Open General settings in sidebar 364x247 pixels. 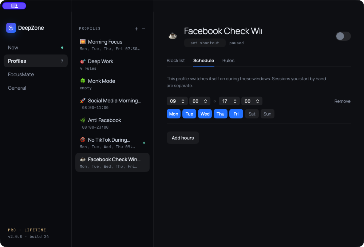(x=36, y=88)
